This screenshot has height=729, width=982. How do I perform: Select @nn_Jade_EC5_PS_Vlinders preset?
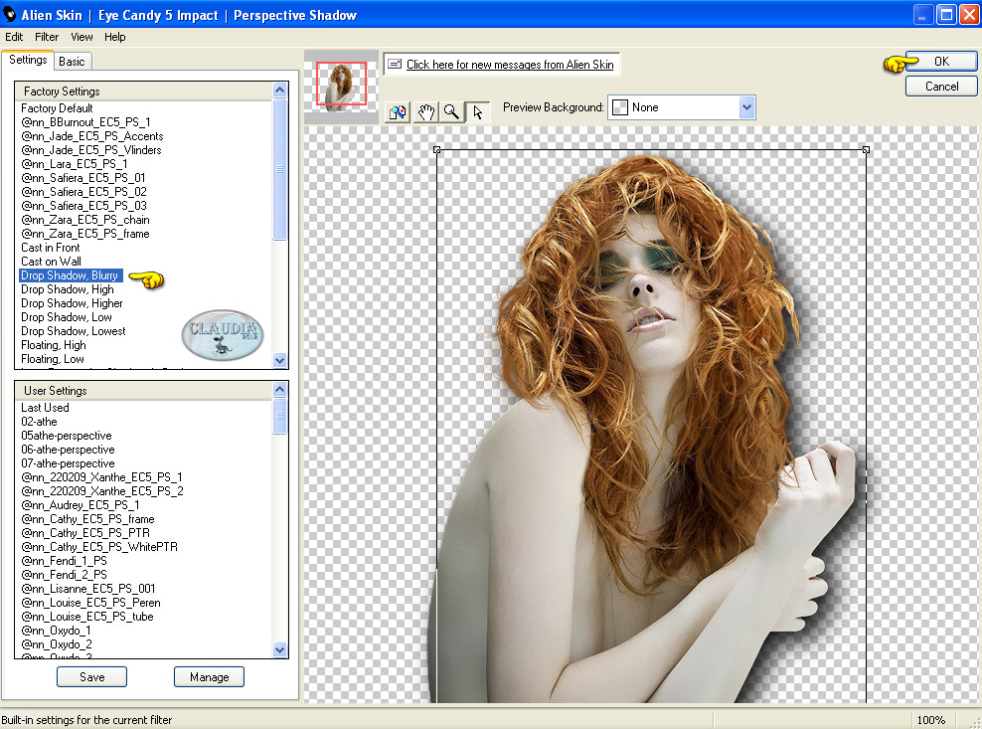91,150
